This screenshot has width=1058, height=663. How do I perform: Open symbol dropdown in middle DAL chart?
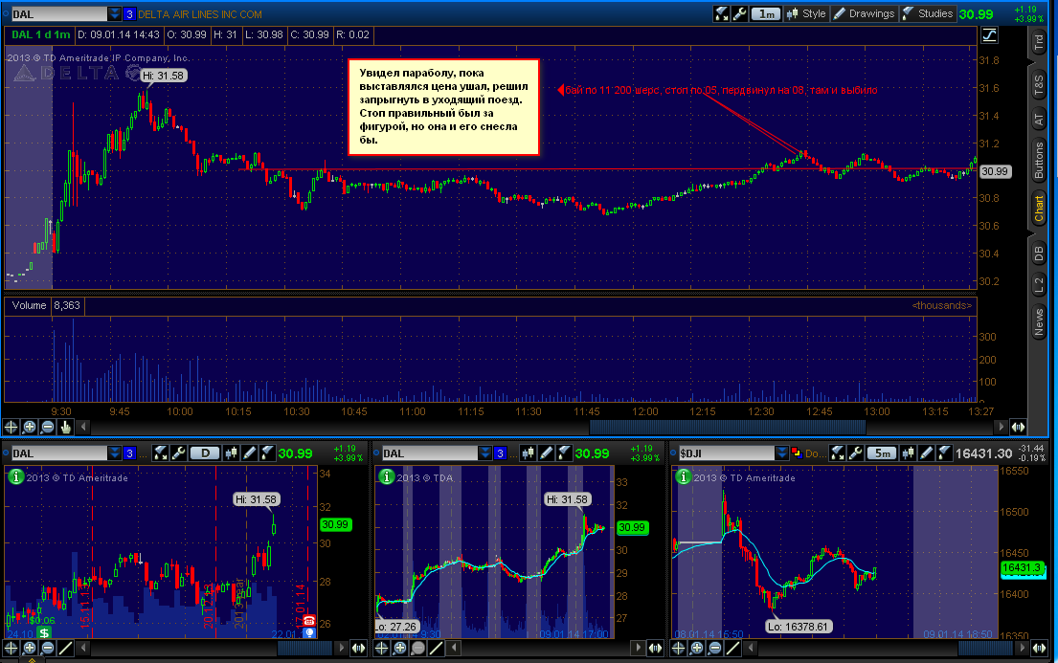[x=485, y=453]
